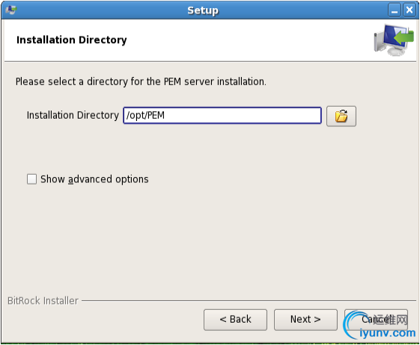The image size is (420, 345).
Task: Click the Installation Directory path field
Action: click(x=222, y=116)
